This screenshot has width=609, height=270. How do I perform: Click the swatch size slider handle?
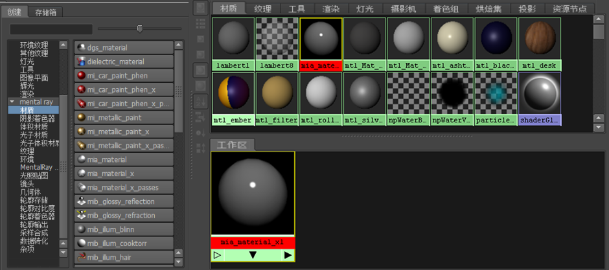coord(140,28)
